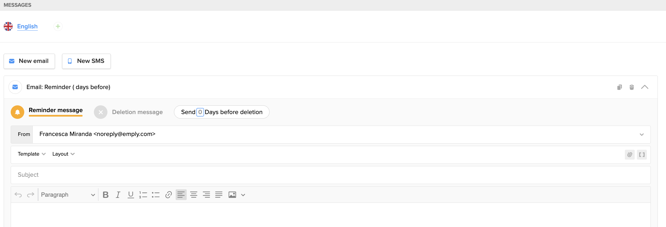The image size is (666, 227).
Task: Expand the Template dropdown
Action: pos(32,154)
